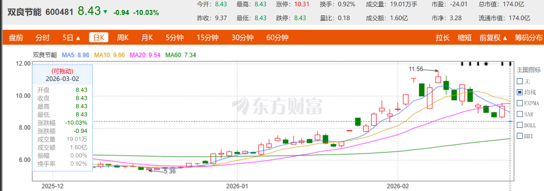Show the 5分钟 candlestick chart
Viewport: 544px width, 191px height.
pos(175,37)
